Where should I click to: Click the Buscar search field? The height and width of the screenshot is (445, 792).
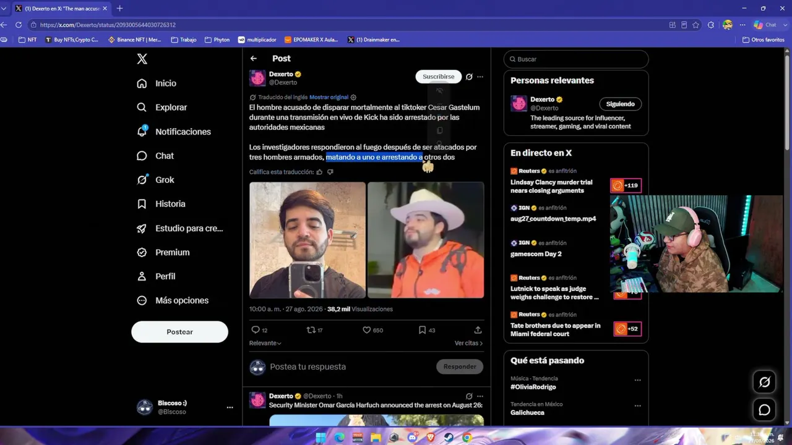[576, 59]
